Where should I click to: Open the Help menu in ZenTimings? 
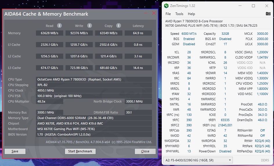coord(191,14)
